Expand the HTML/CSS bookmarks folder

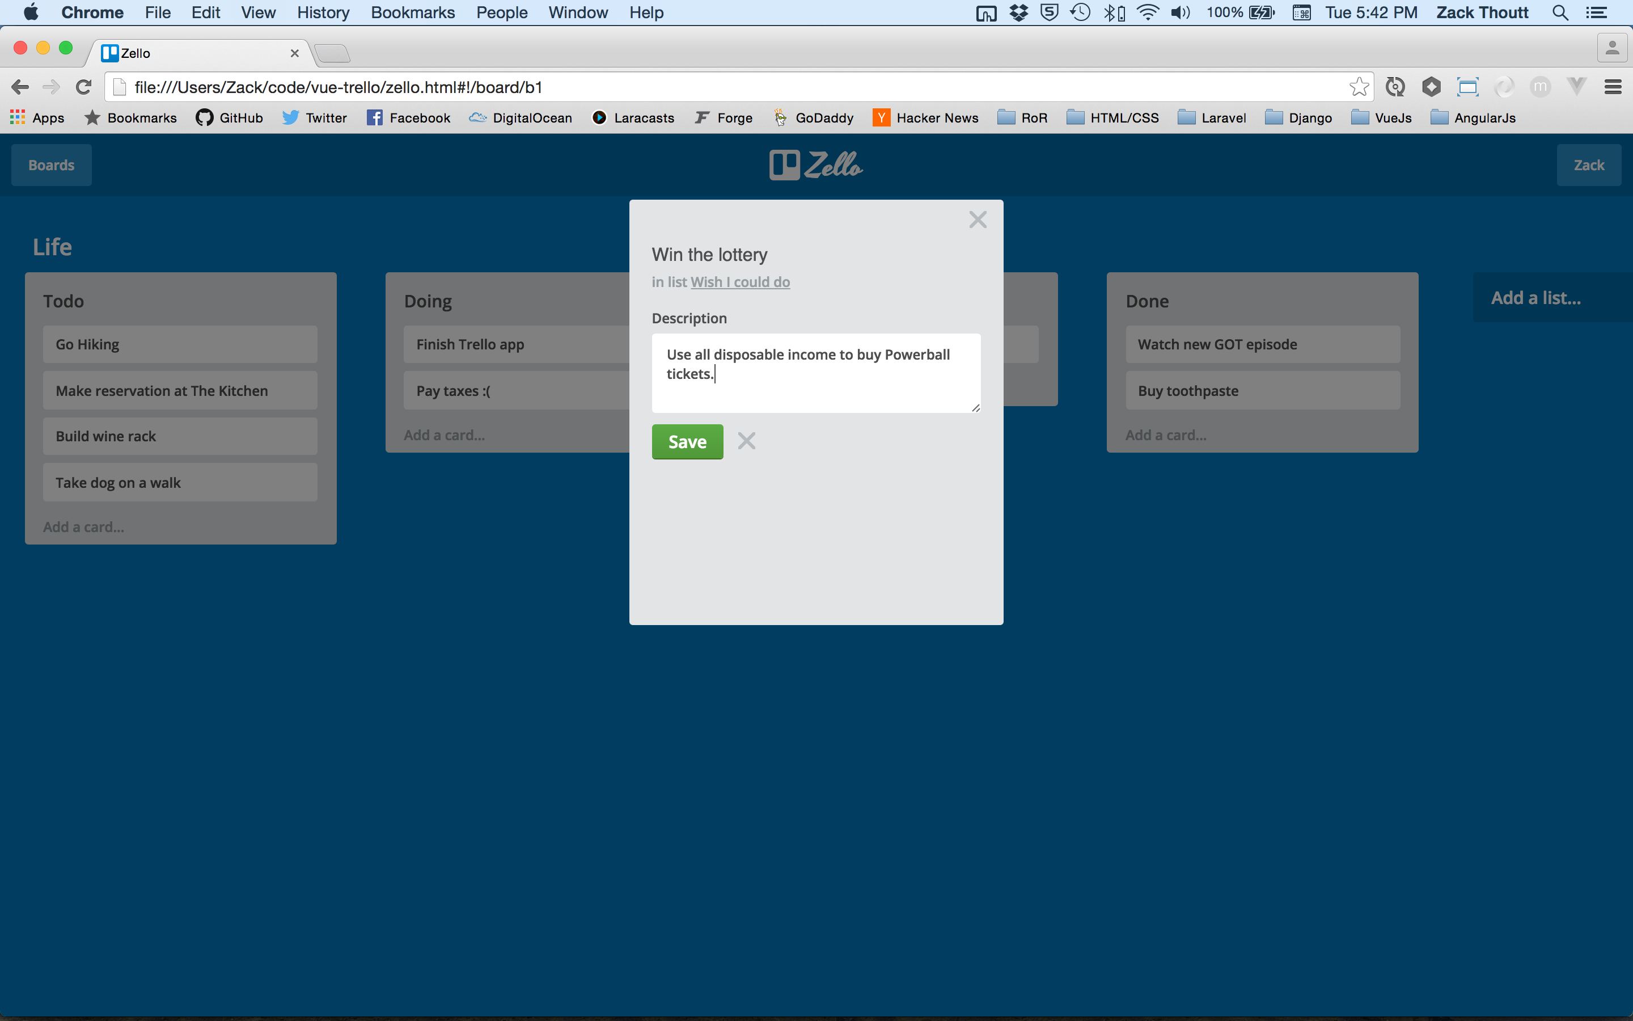pos(1112,117)
